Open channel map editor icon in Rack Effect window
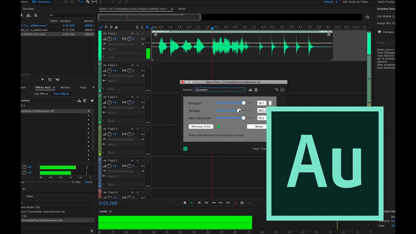416x234 pixels. (277, 90)
